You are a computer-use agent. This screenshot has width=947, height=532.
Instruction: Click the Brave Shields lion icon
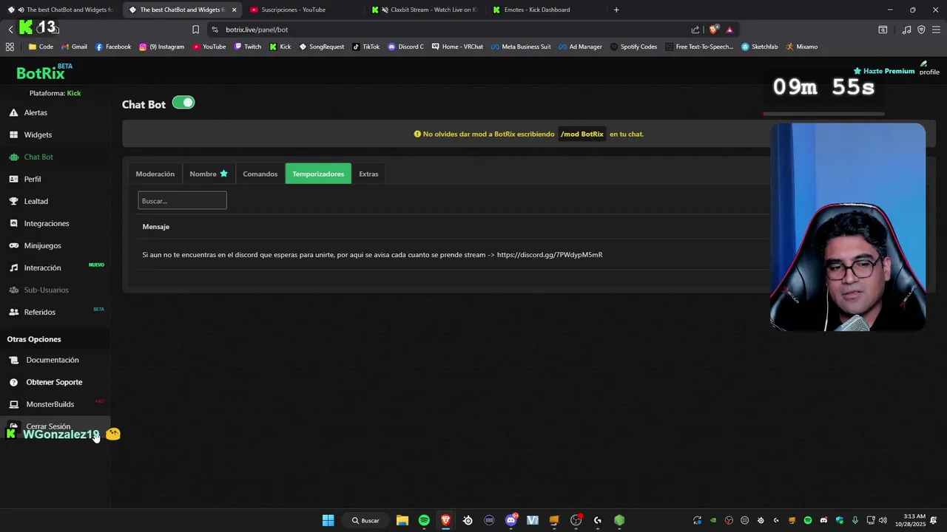point(713,30)
